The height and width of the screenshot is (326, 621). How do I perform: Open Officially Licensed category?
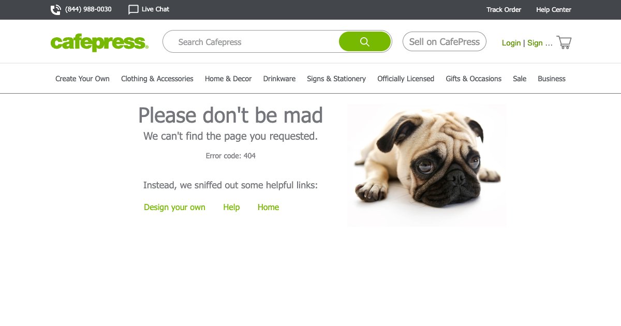[x=405, y=79]
